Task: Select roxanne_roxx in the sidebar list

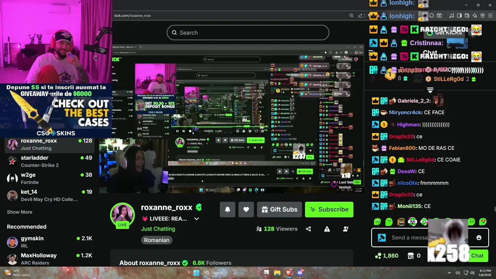Action: point(50,144)
